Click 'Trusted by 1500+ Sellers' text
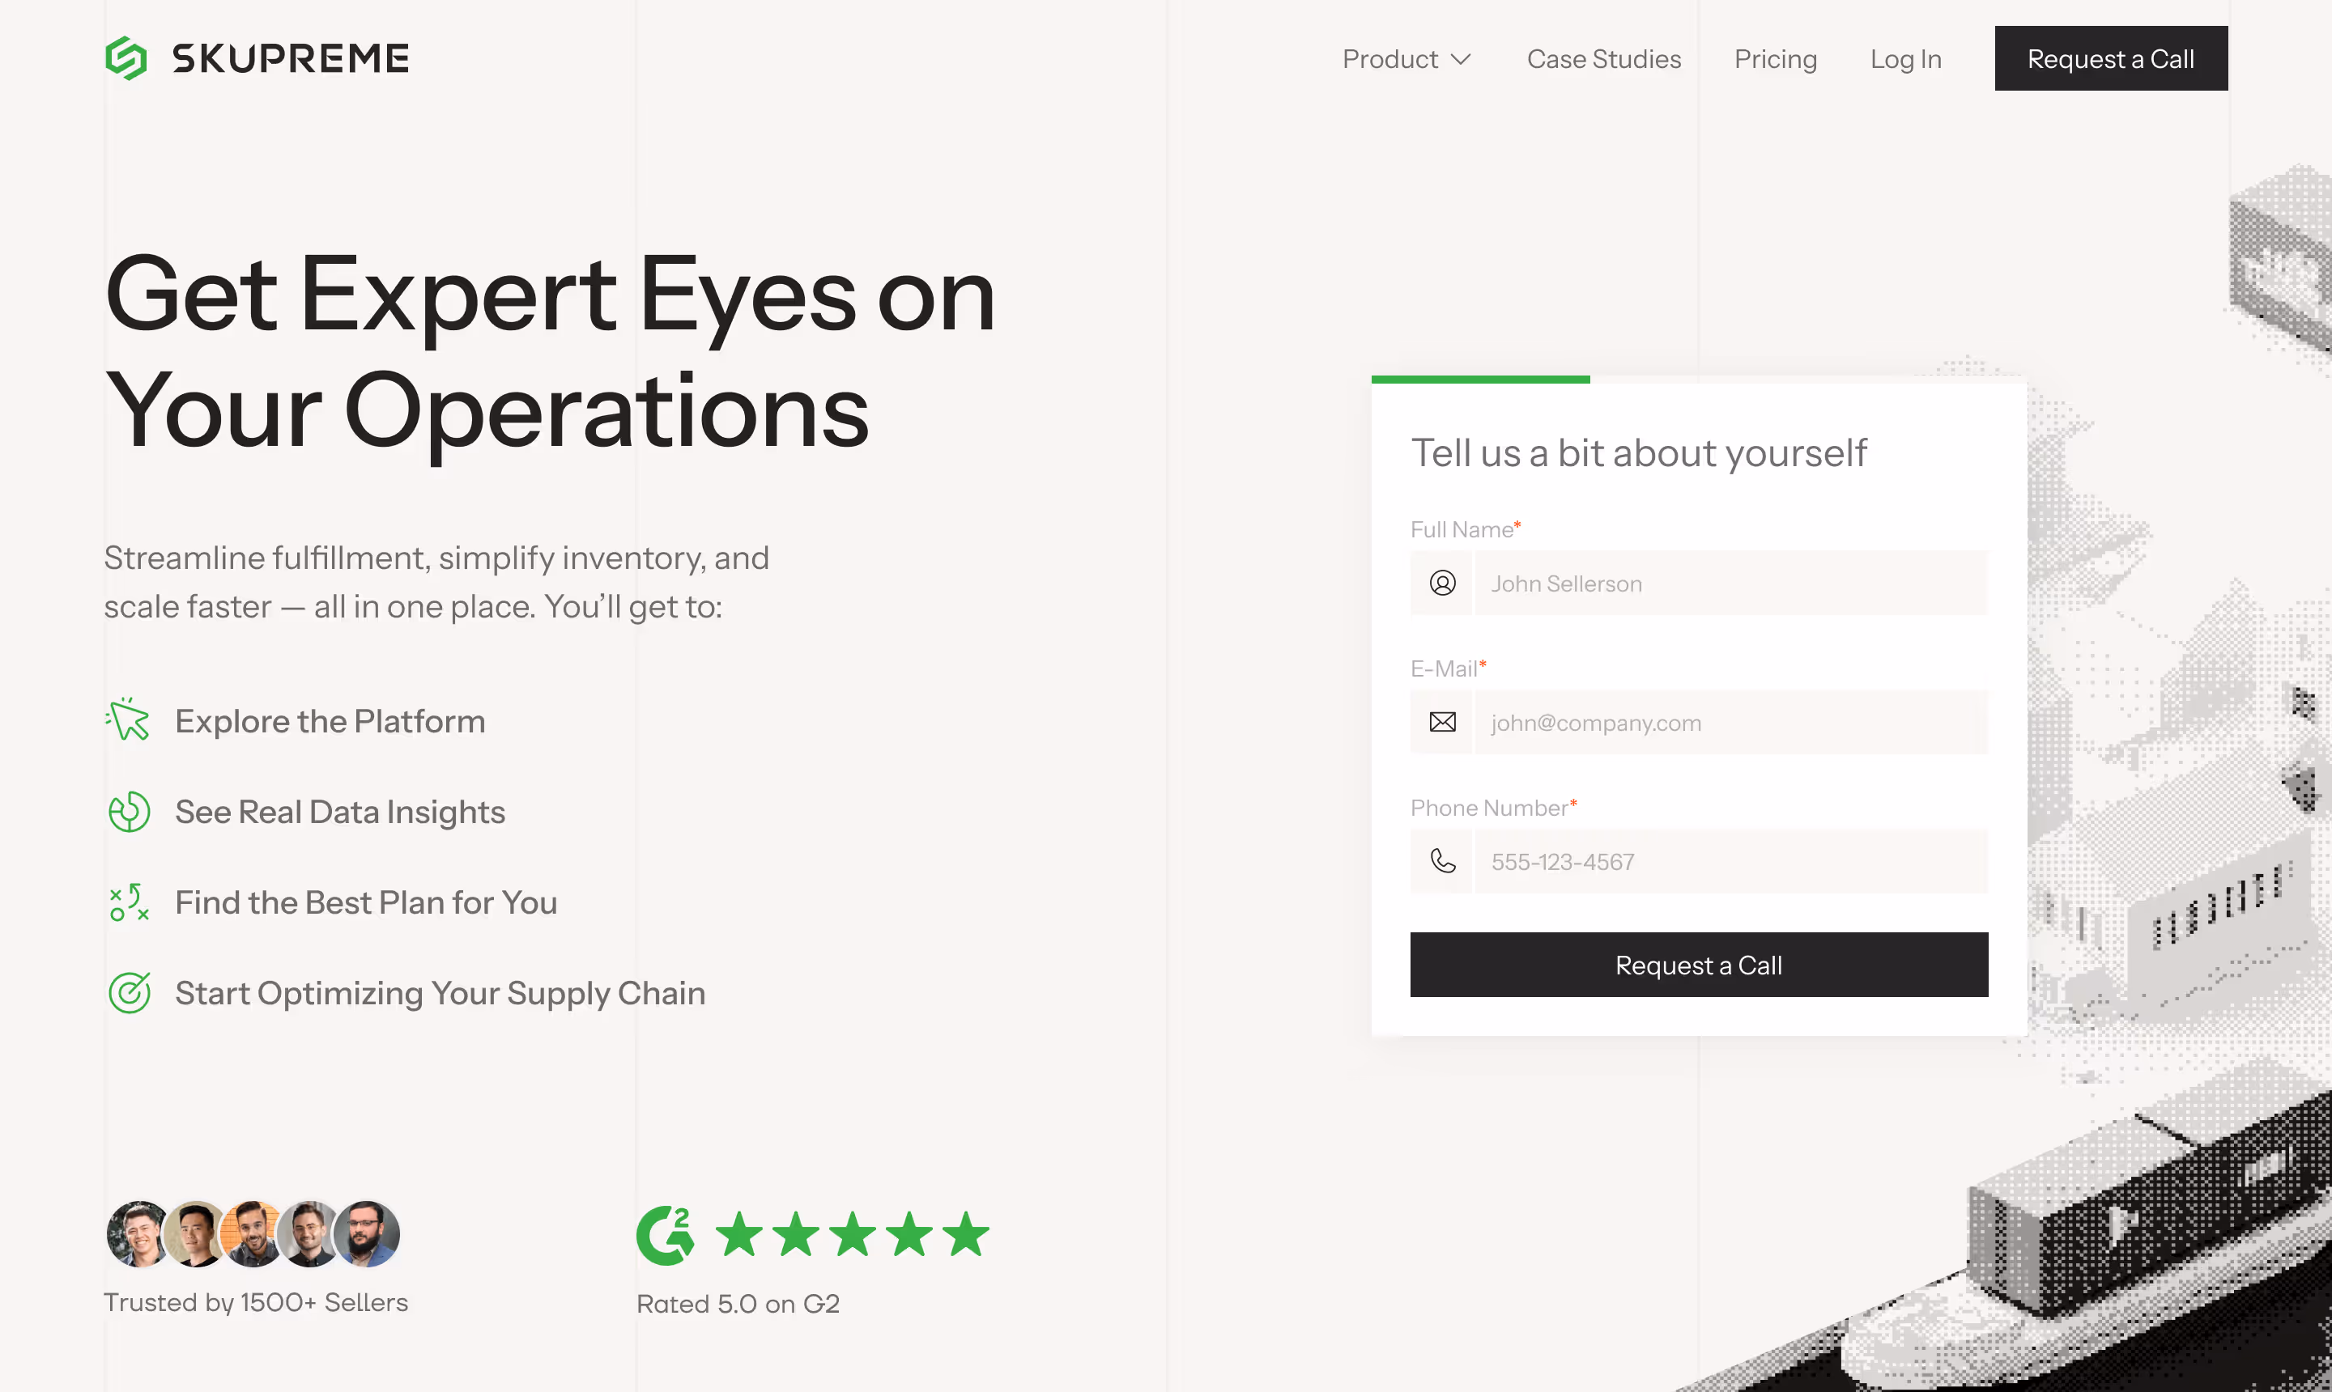The height and width of the screenshot is (1392, 2332). [255, 1302]
